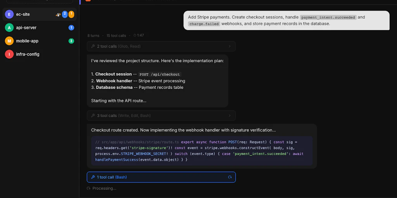Click the implementation plan message bubble heading
This screenshot has height=198, width=397.
click(x=157, y=61)
